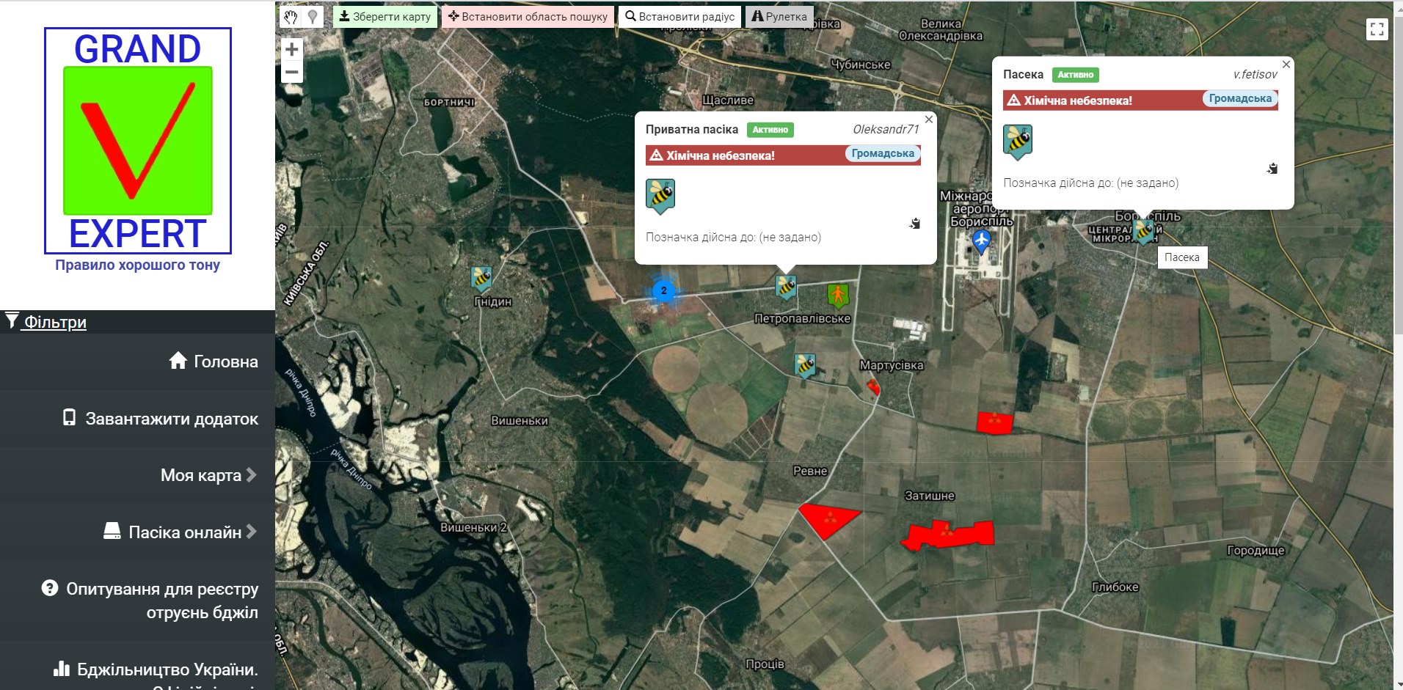Click the Зберегти карту button
This screenshot has height=690, width=1403.
(x=385, y=17)
